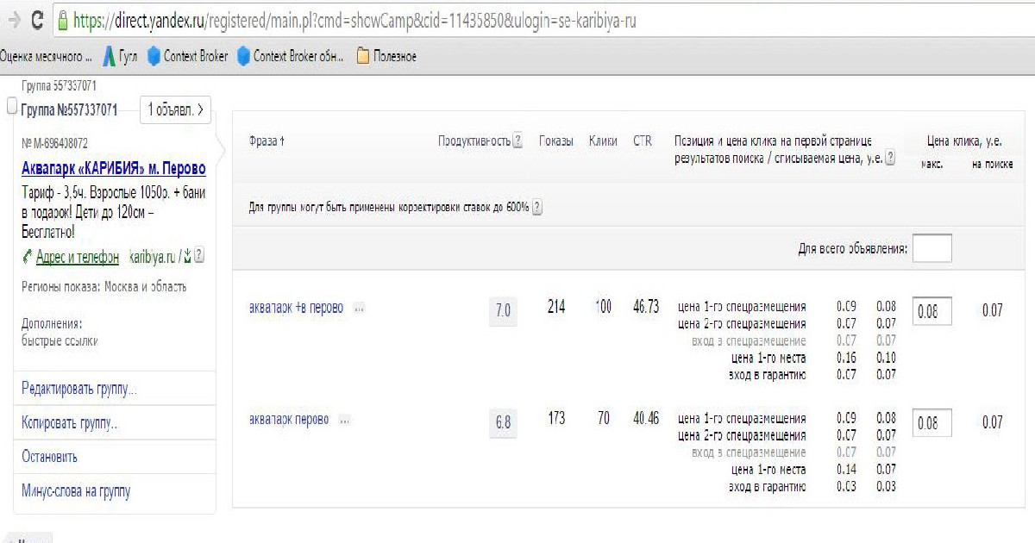
Task: Click the ellipsis icon next to аквапарк перово
Action: coord(344,420)
